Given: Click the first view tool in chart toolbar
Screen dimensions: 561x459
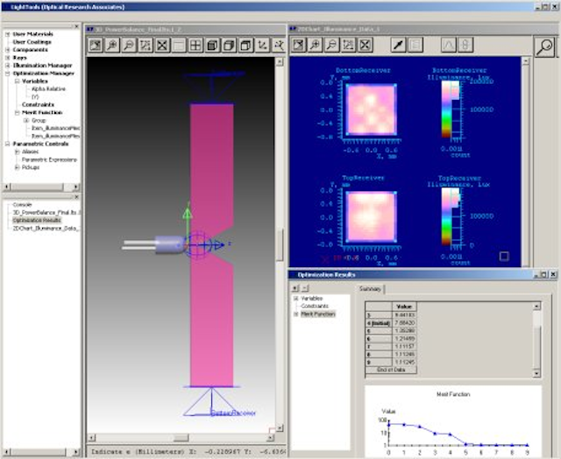Looking at the screenshot, I should pos(298,45).
